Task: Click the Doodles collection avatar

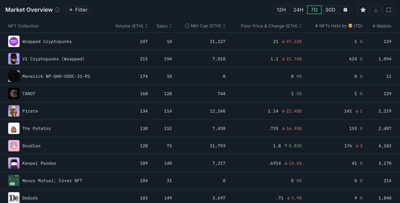Action: pos(14,145)
